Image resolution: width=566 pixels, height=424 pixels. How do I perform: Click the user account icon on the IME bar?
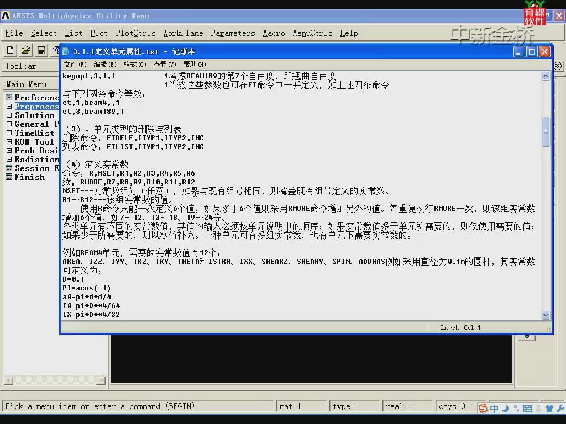(x=538, y=408)
